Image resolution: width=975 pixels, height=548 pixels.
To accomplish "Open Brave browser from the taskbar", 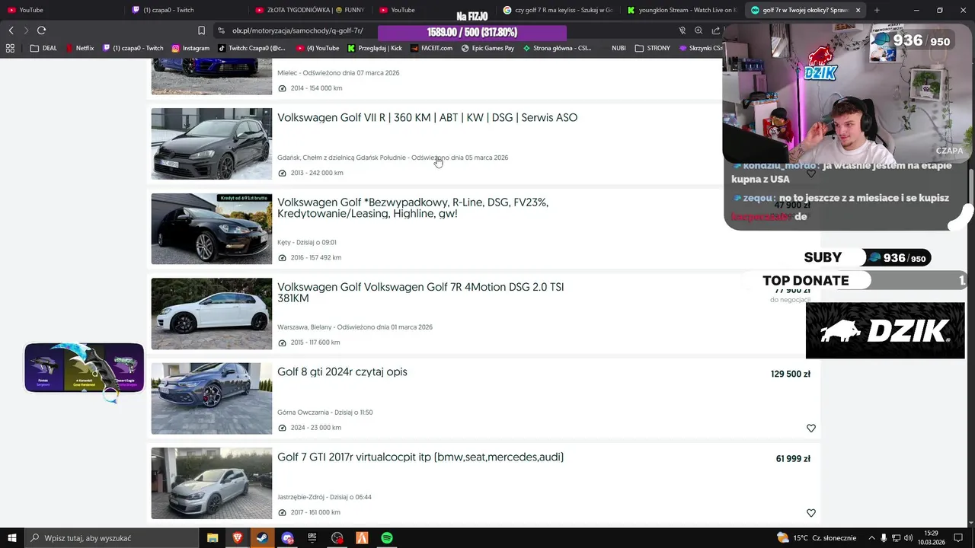I will pos(238,538).
